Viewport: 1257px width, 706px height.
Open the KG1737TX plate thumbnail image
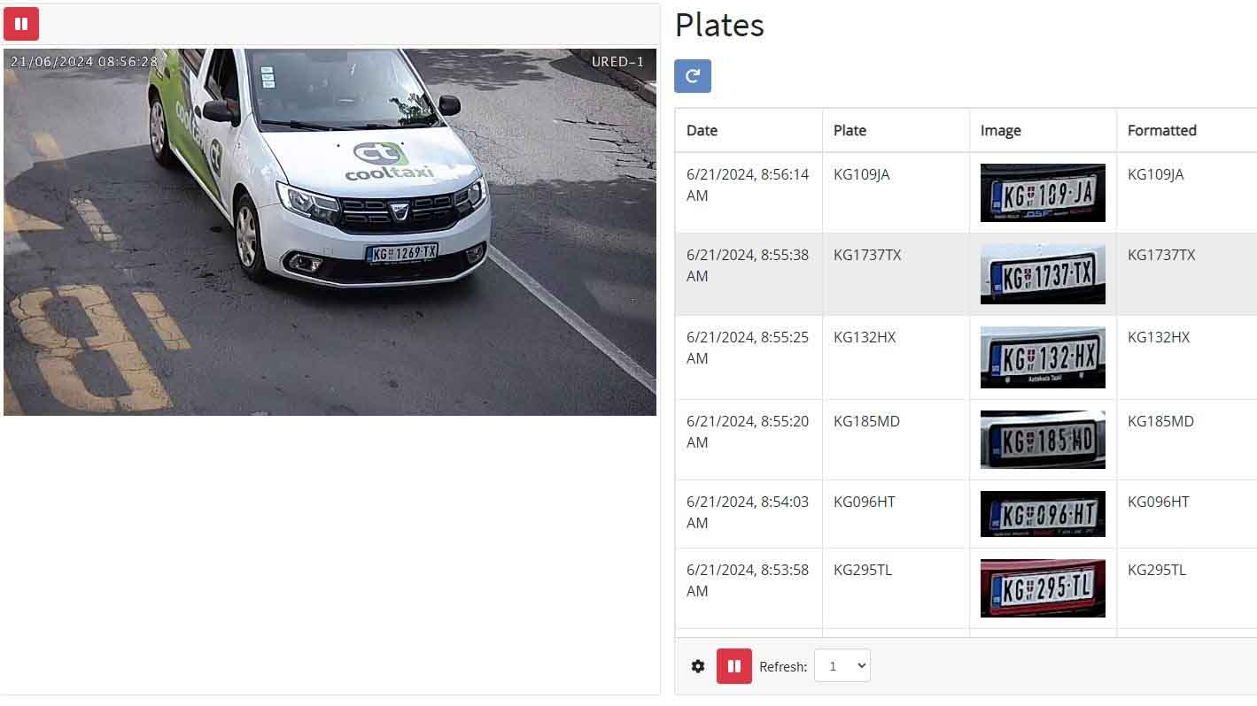pos(1043,274)
